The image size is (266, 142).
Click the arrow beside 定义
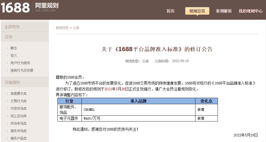coord(7,55)
